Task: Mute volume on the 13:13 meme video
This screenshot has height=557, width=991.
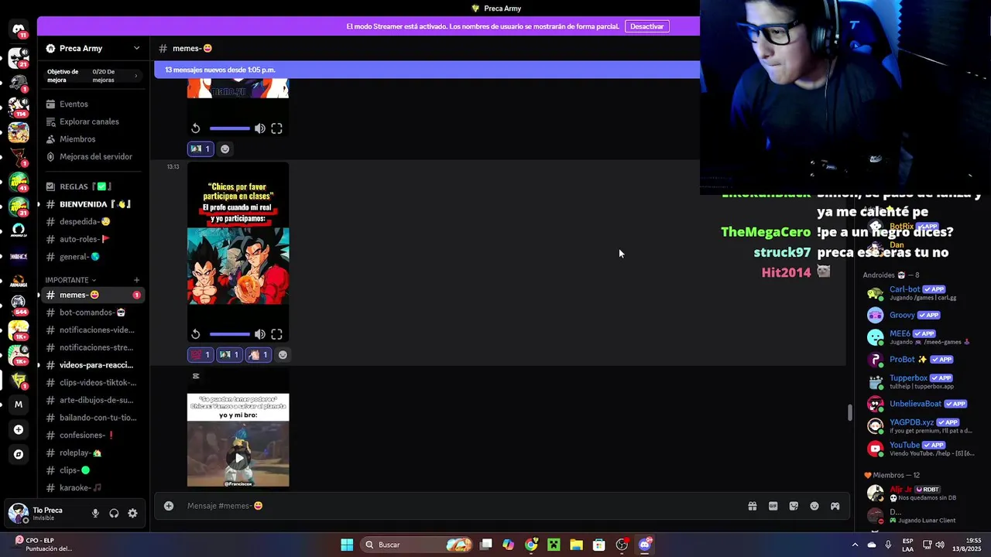Action: pos(260,334)
